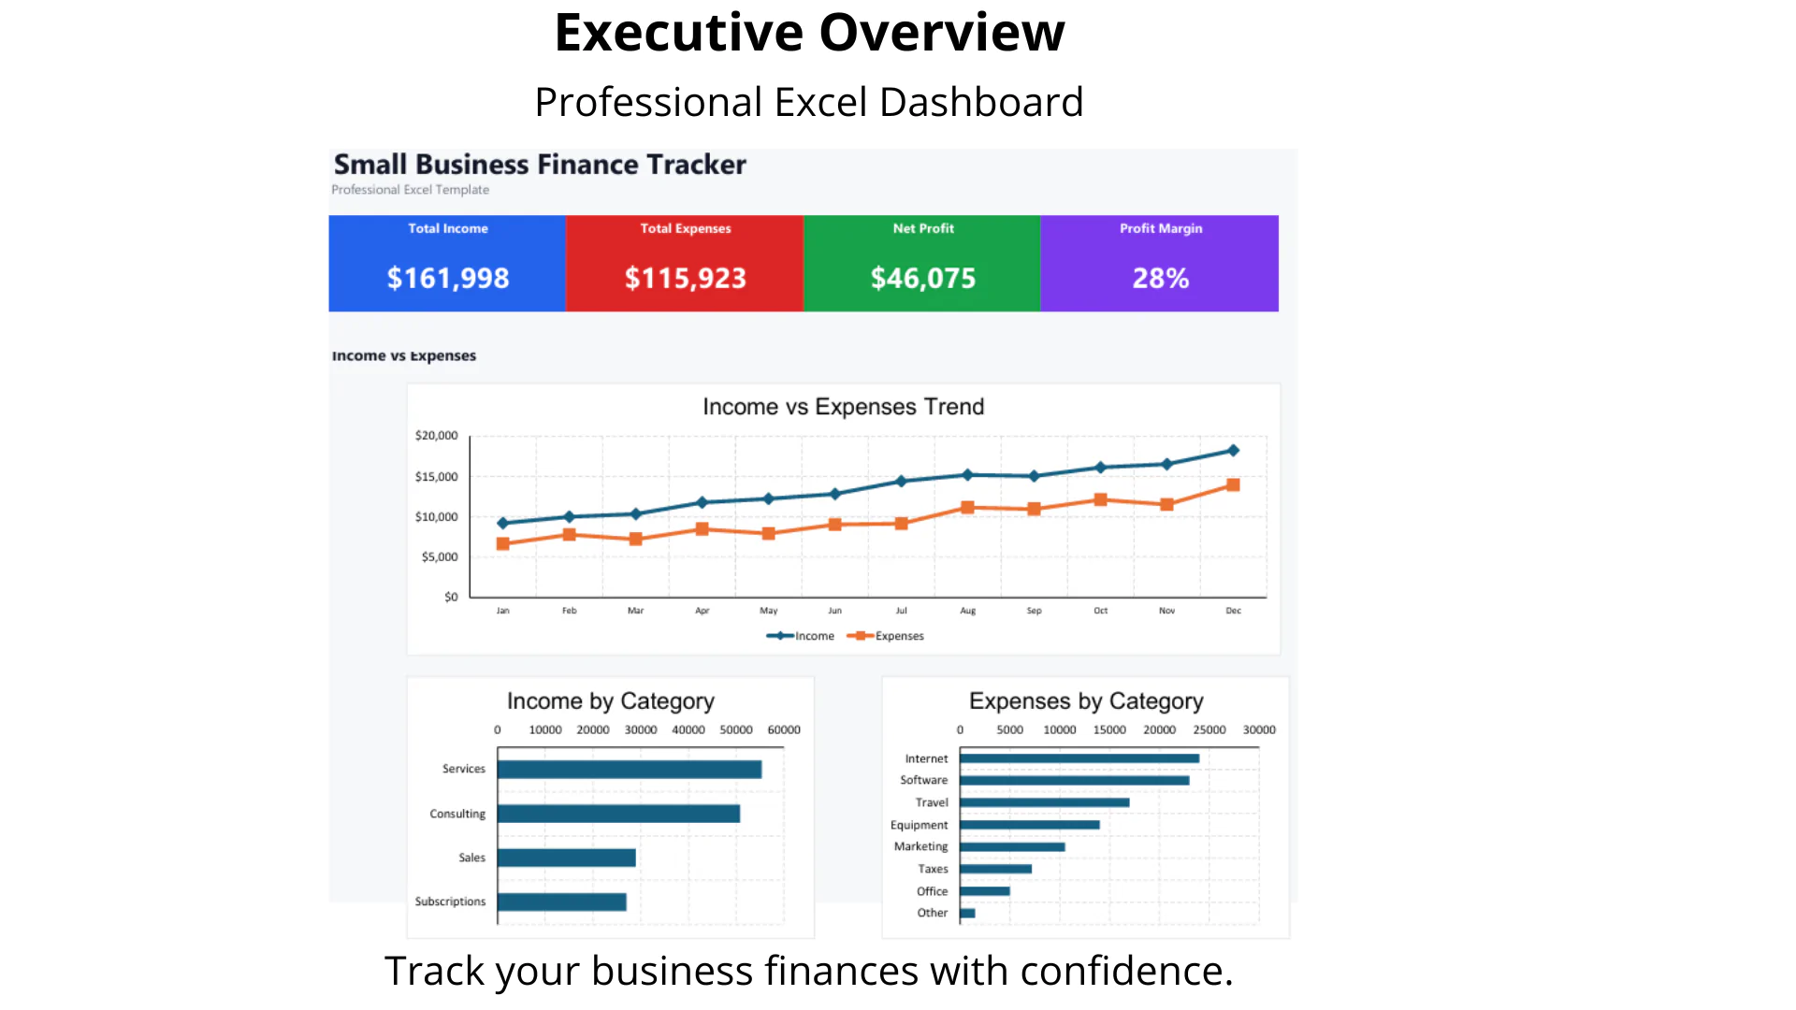Screen dimensions: 1796x1010
Task: Click the Income legend marker icon
Action: (780, 636)
